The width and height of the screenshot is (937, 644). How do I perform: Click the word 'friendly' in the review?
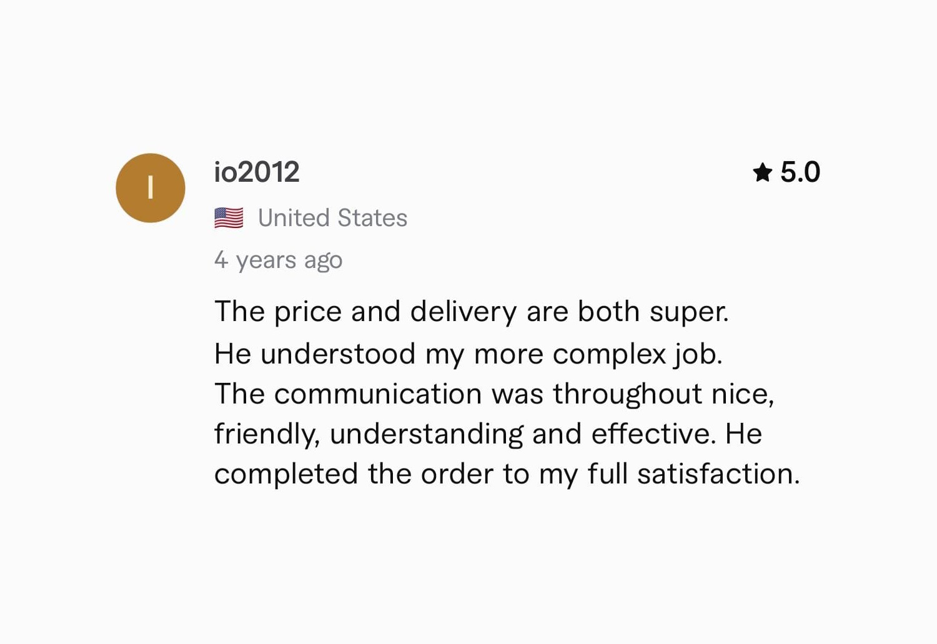point(265,435)
